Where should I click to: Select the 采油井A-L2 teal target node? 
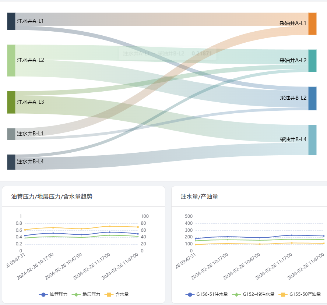(312, 61)
